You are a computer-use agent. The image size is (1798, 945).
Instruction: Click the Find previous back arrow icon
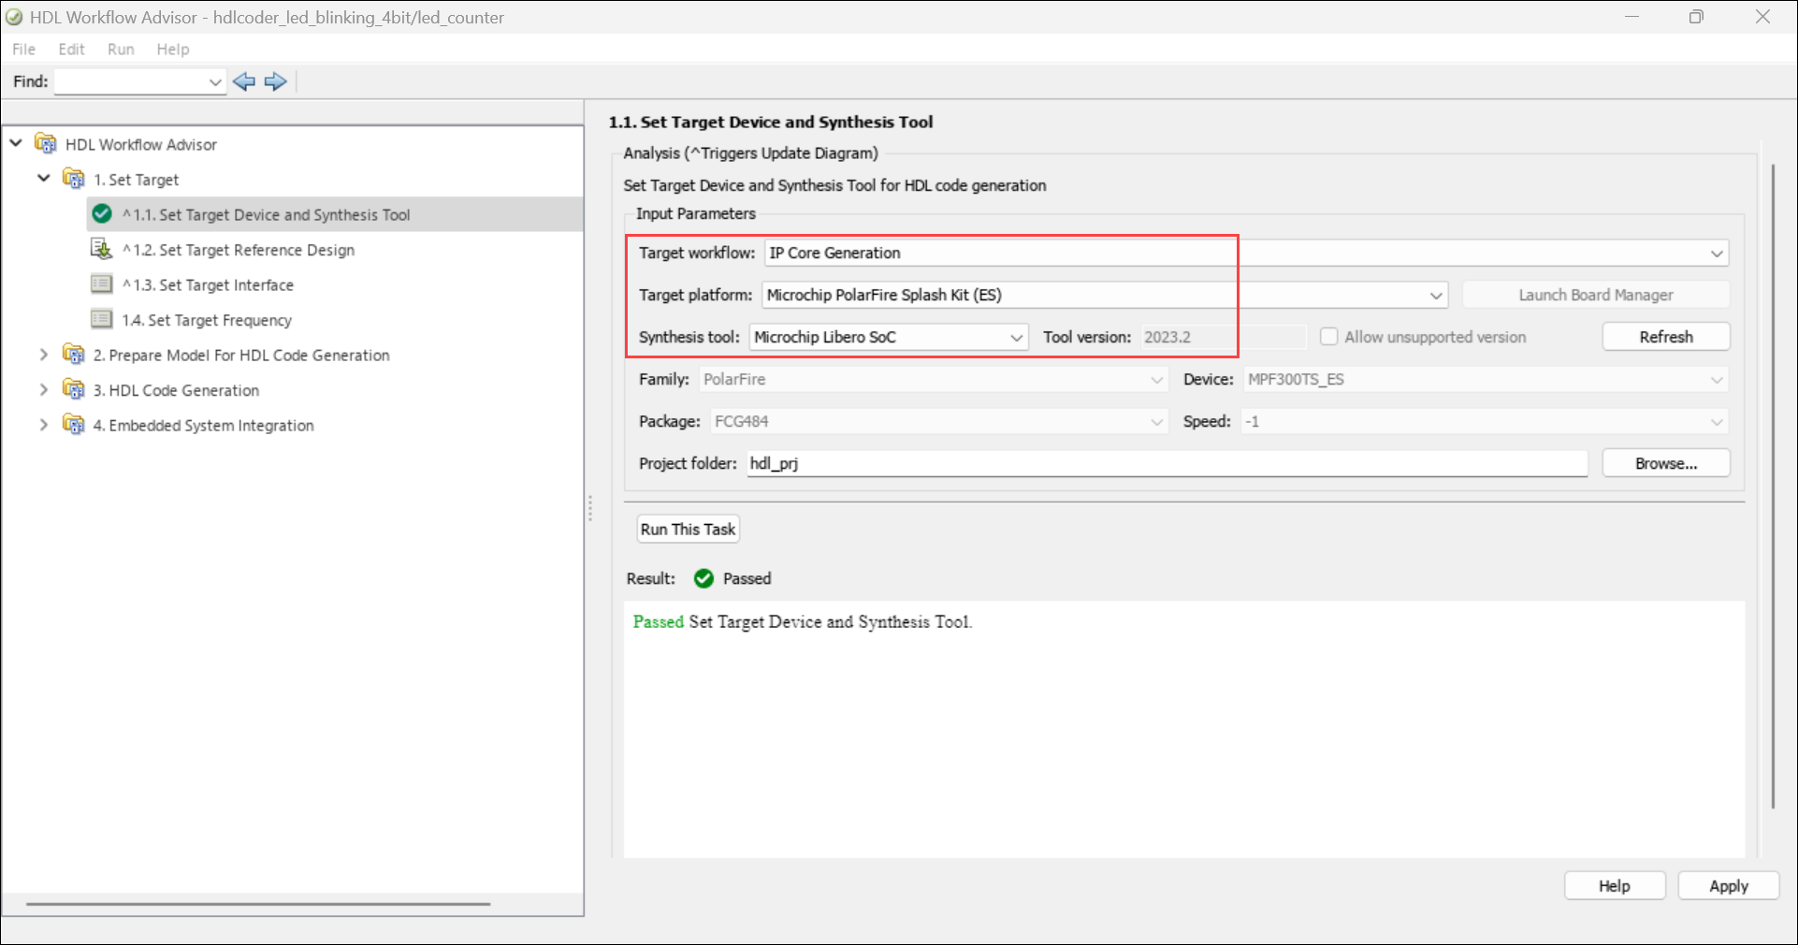[x=244, y=81]
